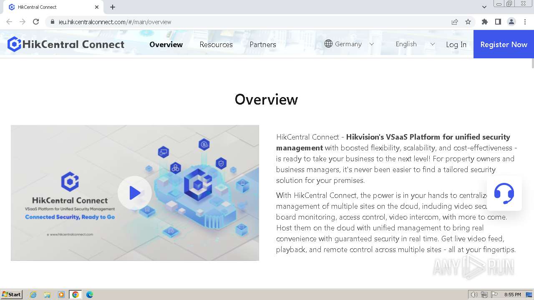Click the HikCentral Connect logo

[x=66, y=44]
